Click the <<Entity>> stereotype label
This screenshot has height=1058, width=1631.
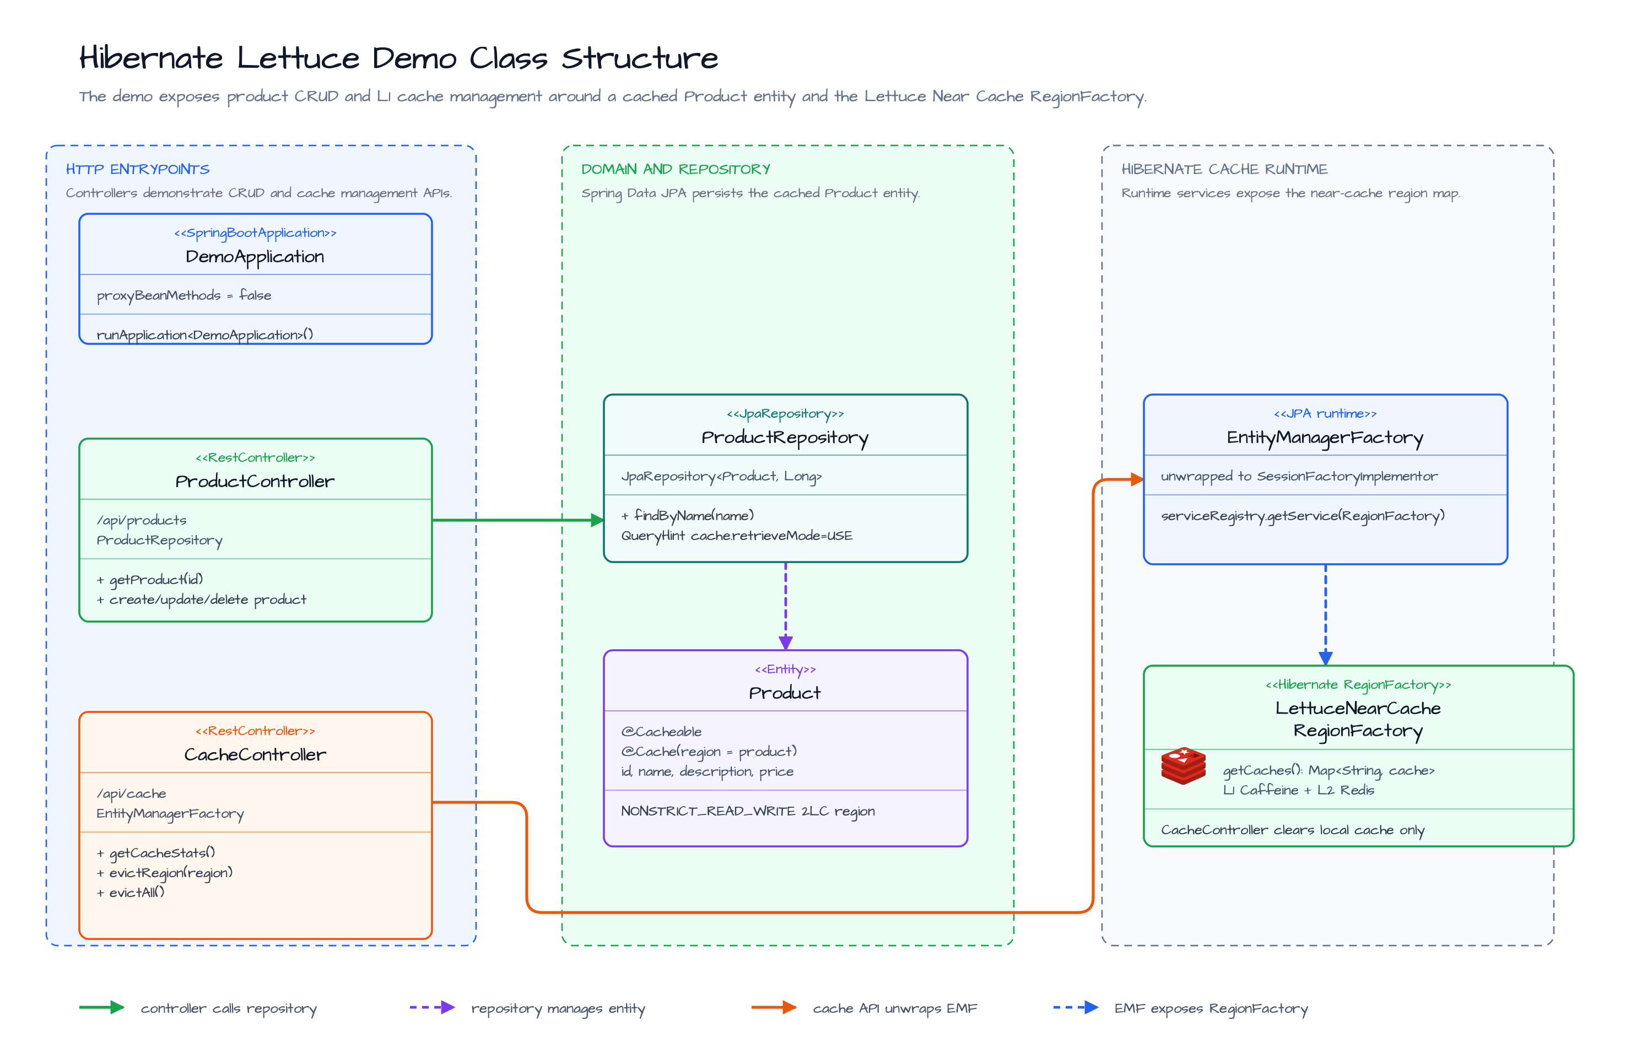point(785,670)
